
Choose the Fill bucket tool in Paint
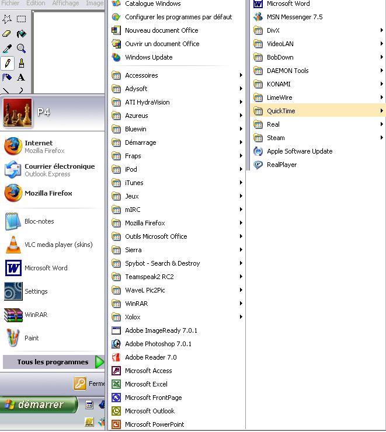pyautogui.click(x=21, y=34)
